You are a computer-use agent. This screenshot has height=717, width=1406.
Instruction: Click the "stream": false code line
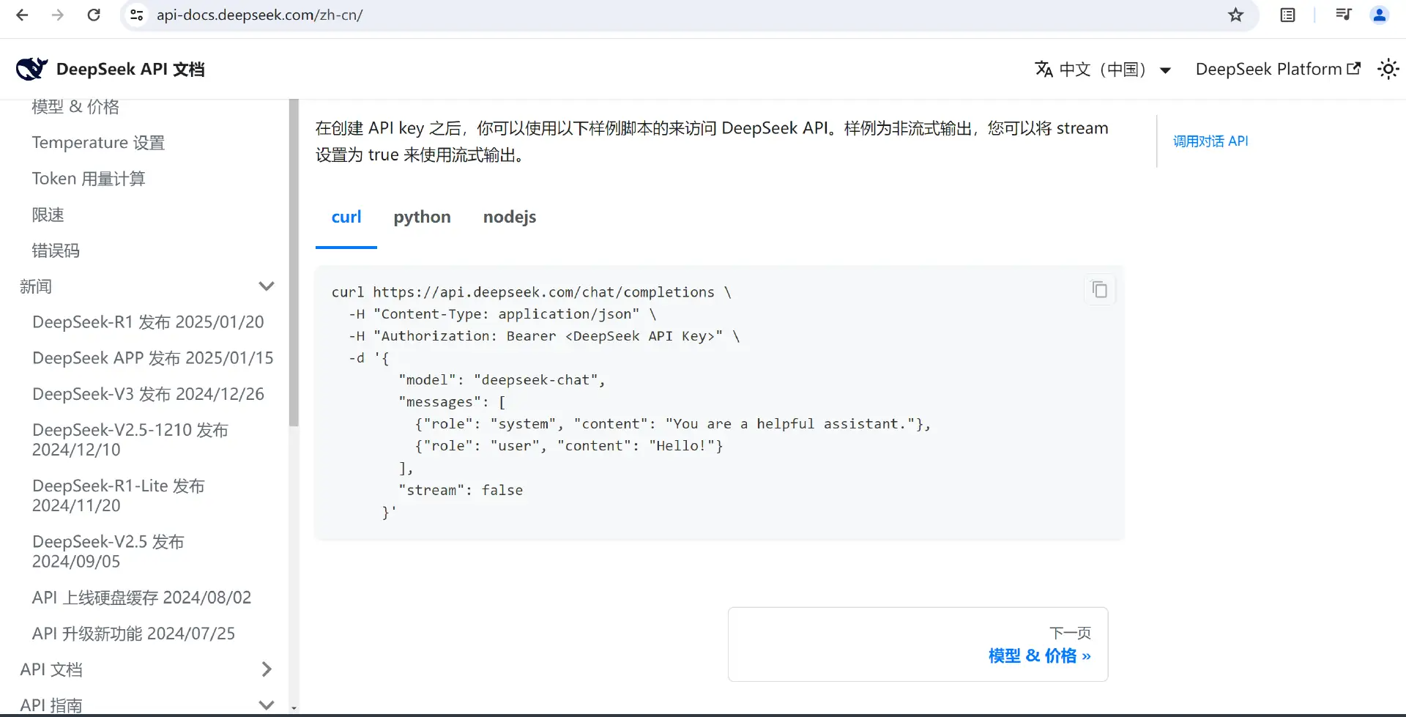(x=461, y=490)
